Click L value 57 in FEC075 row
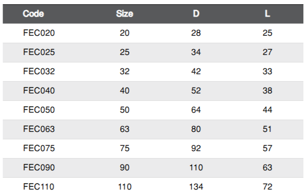 pyautogui.click(x=267, y=148)
